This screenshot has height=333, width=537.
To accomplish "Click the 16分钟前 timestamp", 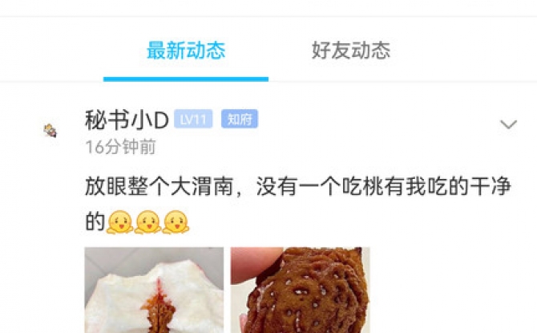I will pos(120,147).
